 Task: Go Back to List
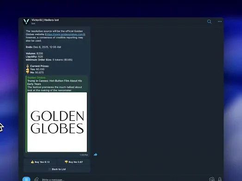[x=57, y=169]
